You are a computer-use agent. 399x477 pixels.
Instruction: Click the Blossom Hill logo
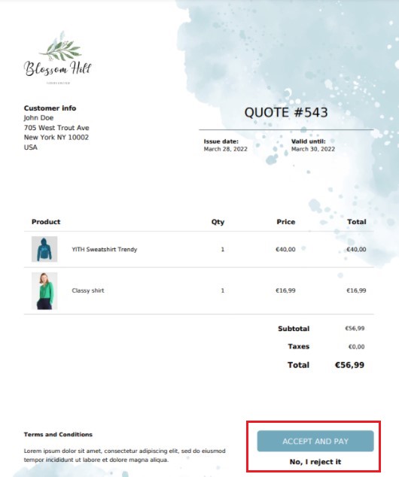coord(57,58)
